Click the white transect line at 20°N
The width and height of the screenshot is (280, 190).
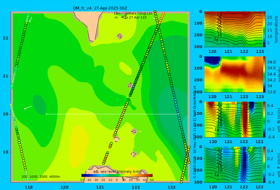click(x=113, y=114)
